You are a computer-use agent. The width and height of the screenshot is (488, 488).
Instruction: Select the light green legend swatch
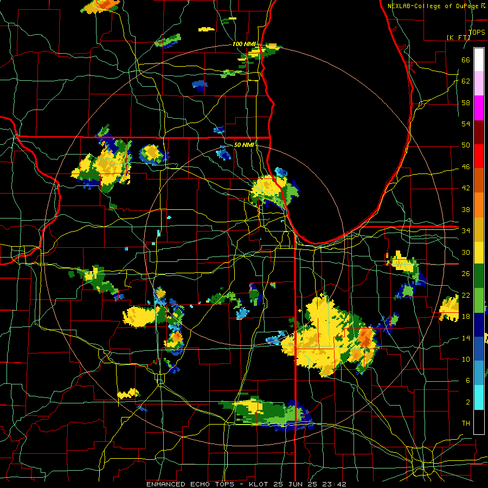pos(479,300)
